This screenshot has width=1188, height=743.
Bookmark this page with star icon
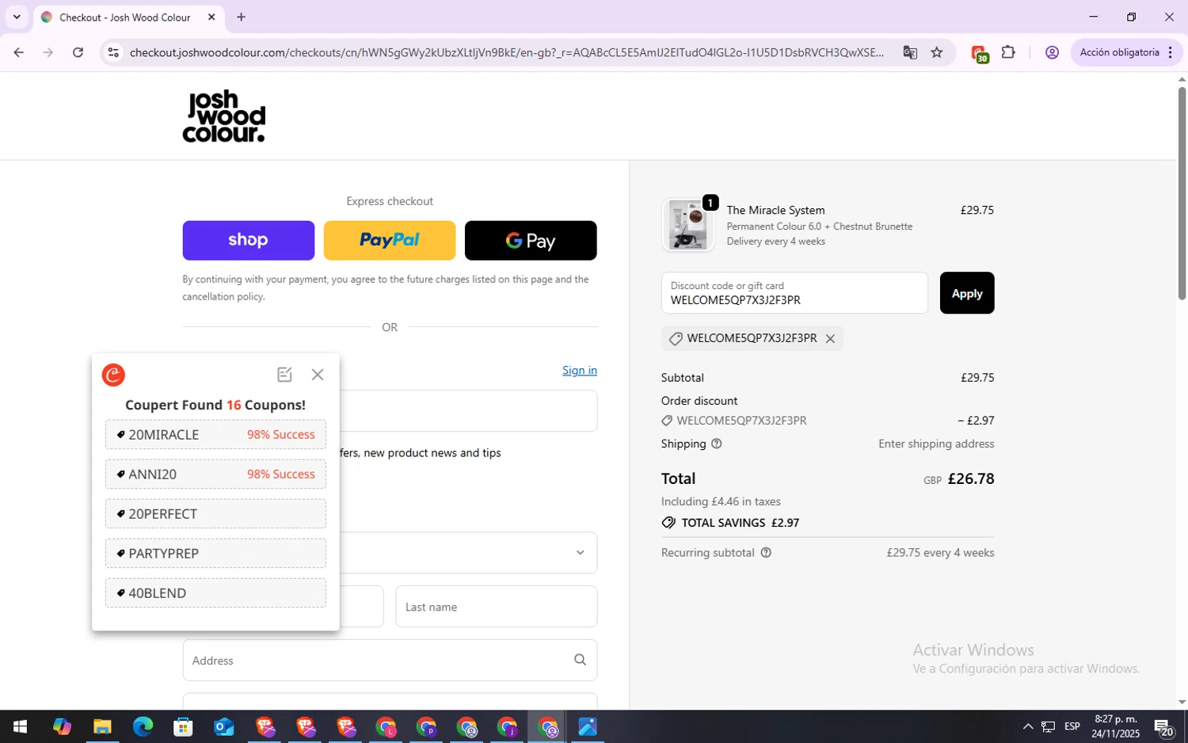(x=937, y=52)
